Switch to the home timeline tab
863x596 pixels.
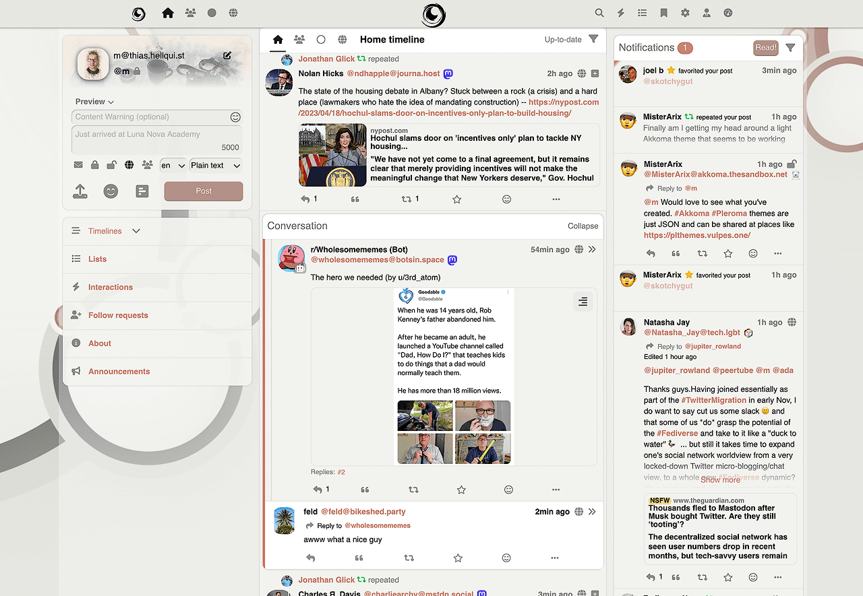(278, 40)
